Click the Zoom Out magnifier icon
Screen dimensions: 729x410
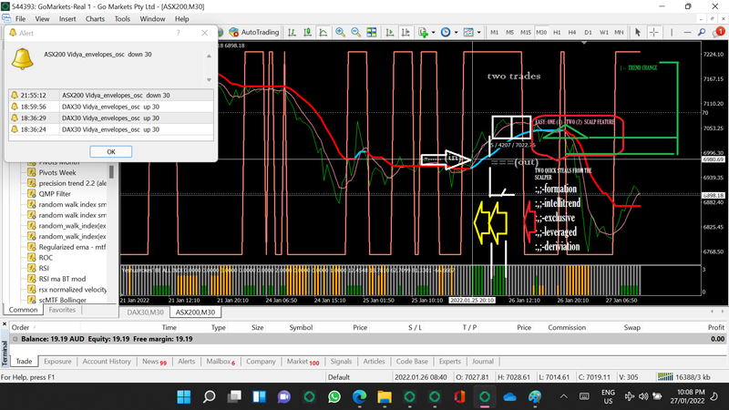coord(356,32)
